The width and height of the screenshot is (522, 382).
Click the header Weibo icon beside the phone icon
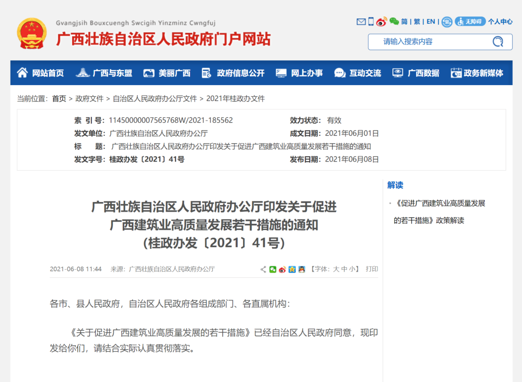click(382, 22)
